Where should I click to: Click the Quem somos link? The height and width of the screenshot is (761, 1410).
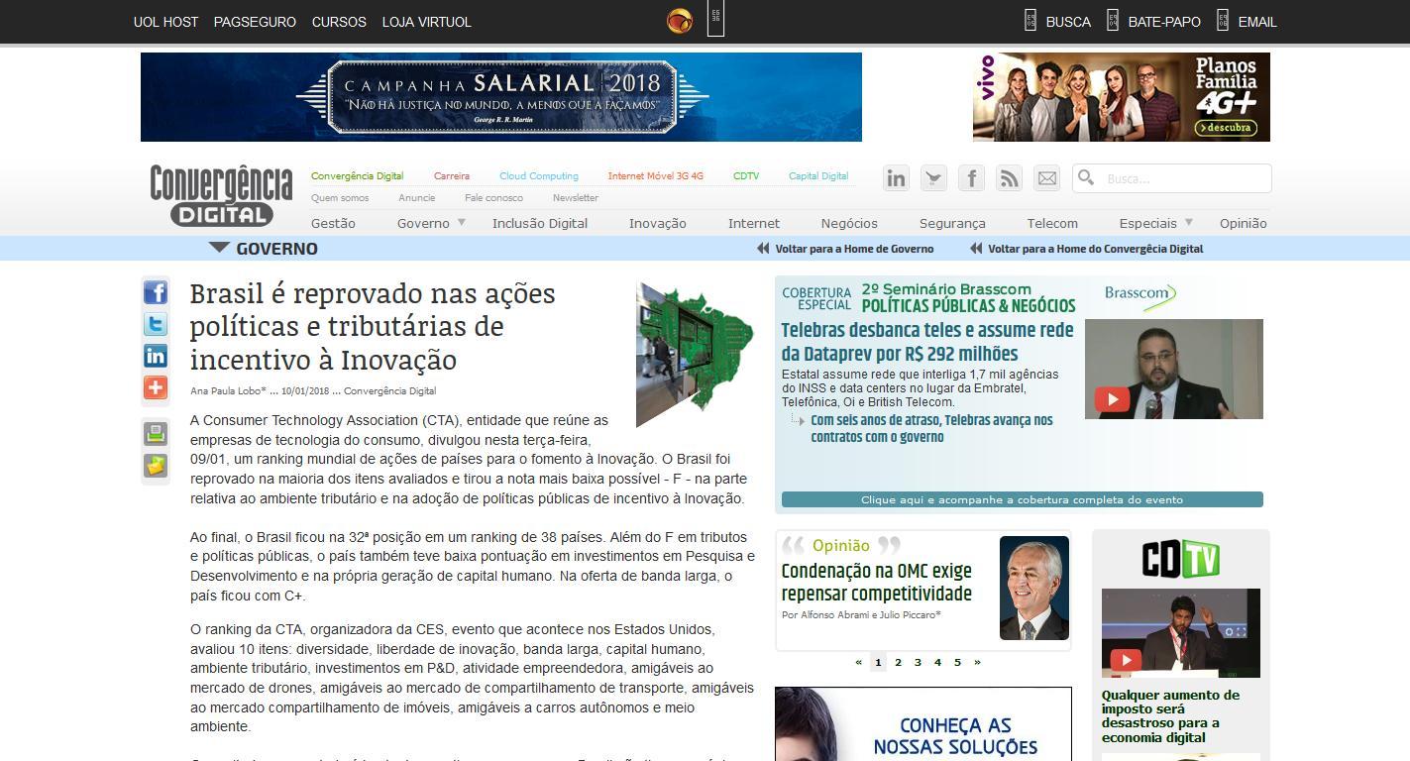click(340, 198)
